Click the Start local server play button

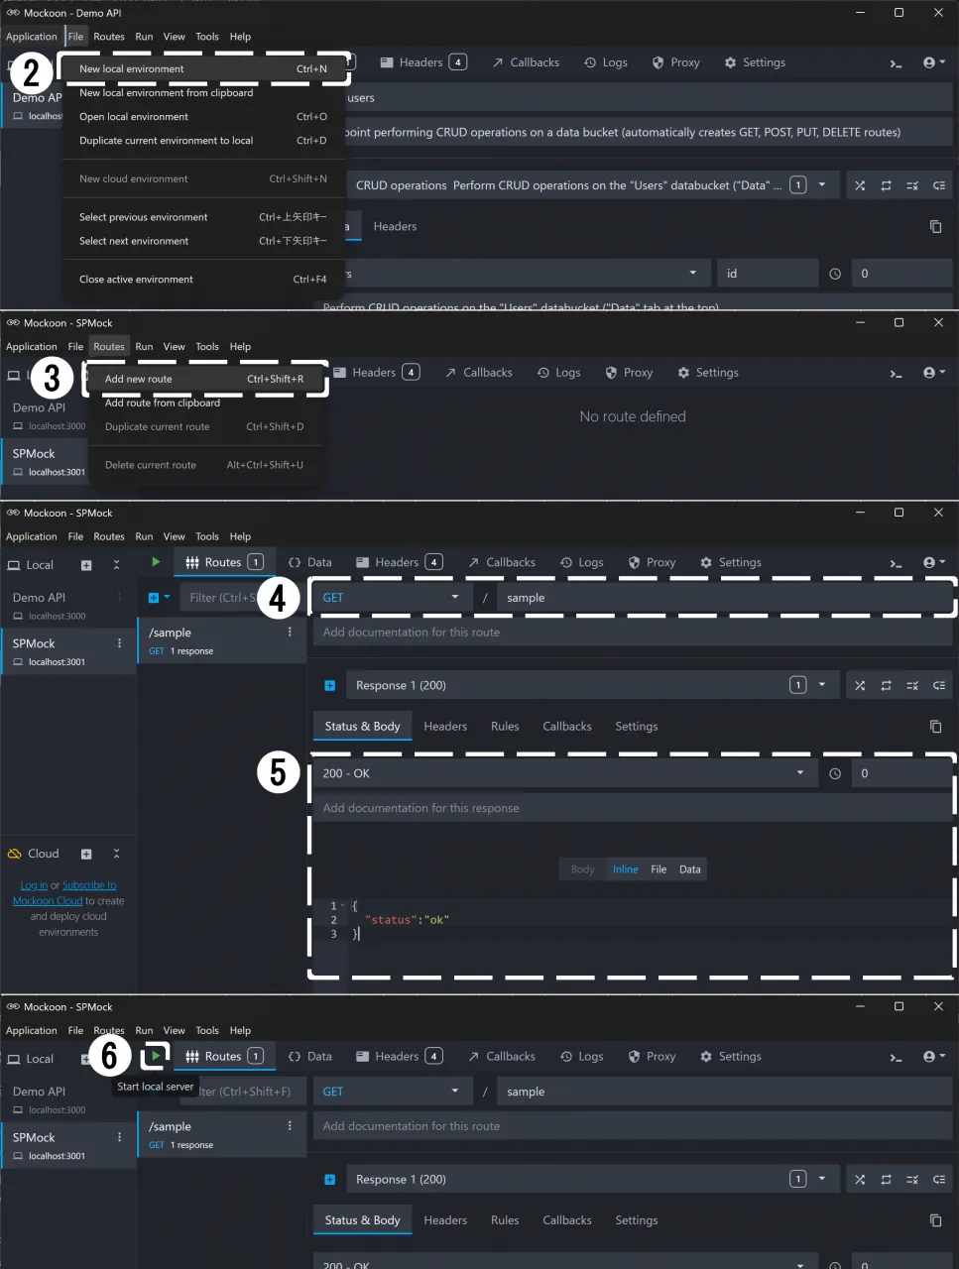click(156, 1056)
